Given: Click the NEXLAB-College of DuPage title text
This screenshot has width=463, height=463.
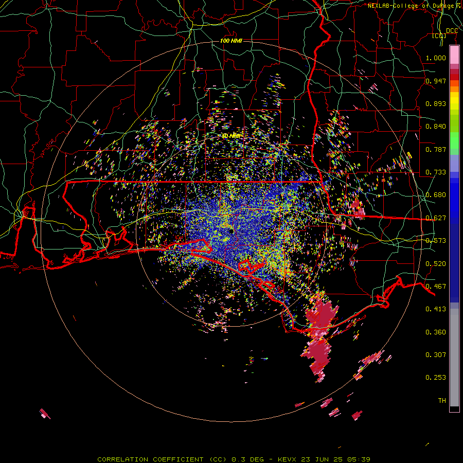Looking at the screenshot, I should [415, 6].
